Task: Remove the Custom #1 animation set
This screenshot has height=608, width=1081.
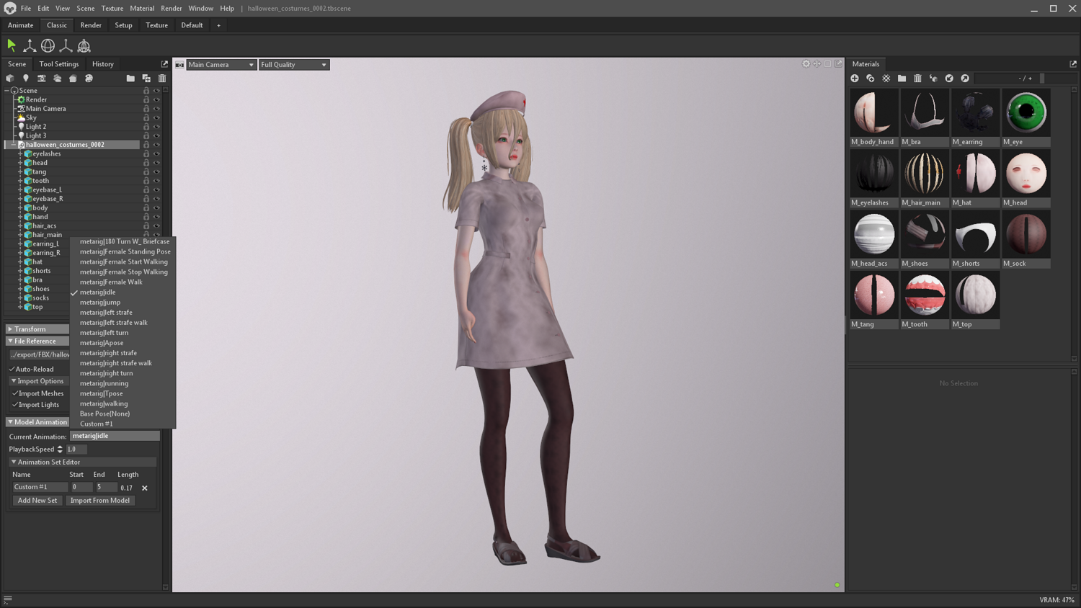Action: (145, 488)
